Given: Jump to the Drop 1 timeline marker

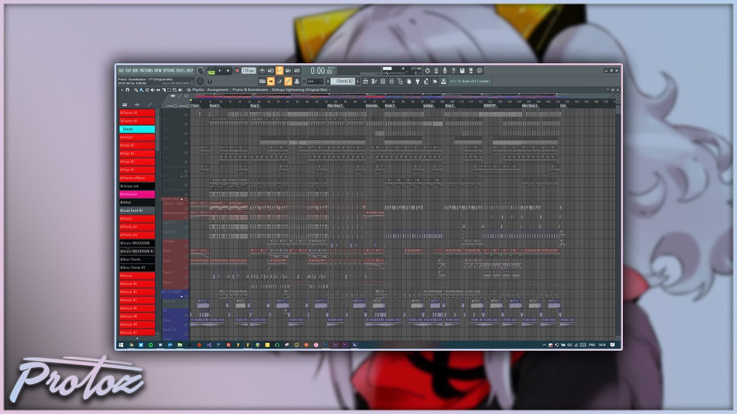Looking at the screenshot, I should 254,106.
